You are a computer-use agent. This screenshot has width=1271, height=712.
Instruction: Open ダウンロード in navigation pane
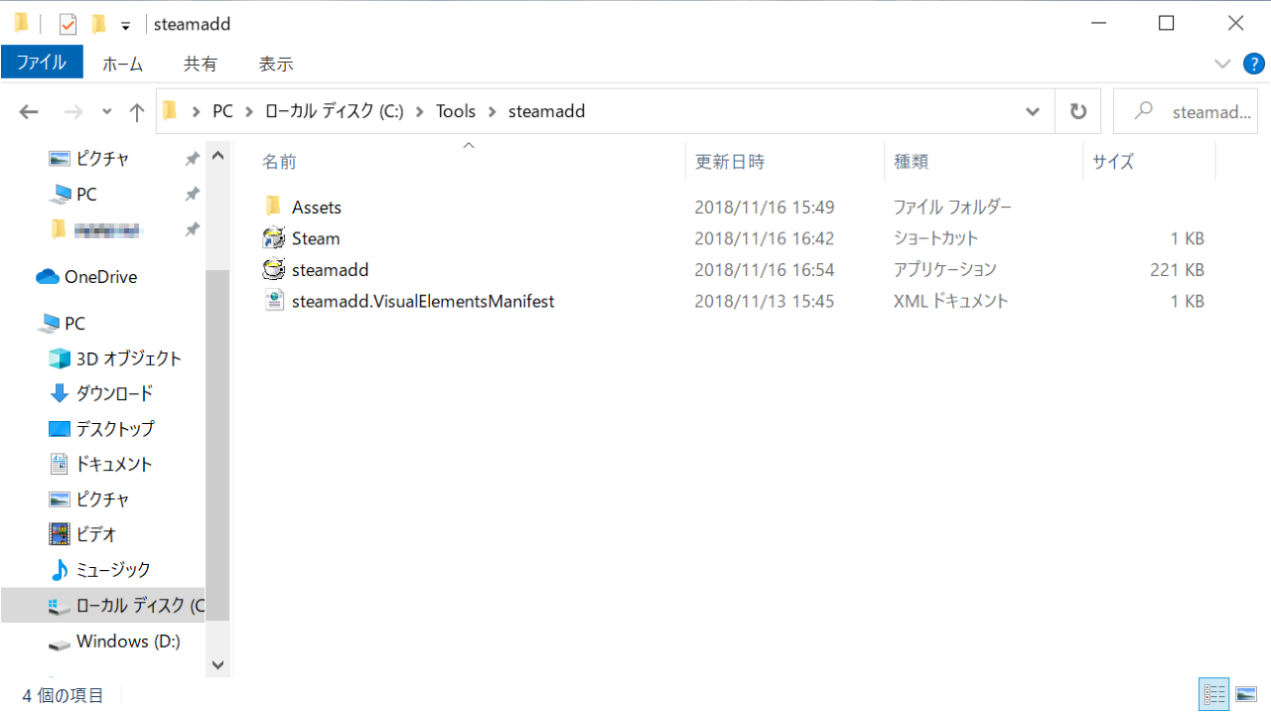pyautogui.click(x=114, y=393)
